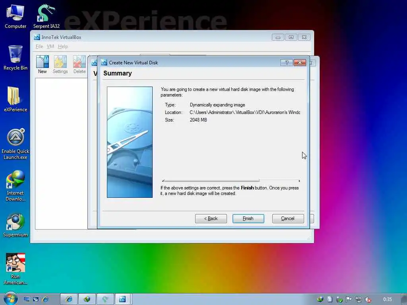Click the Finish button
The height and width of the screenshot is (305, 407).
point(248,218)
